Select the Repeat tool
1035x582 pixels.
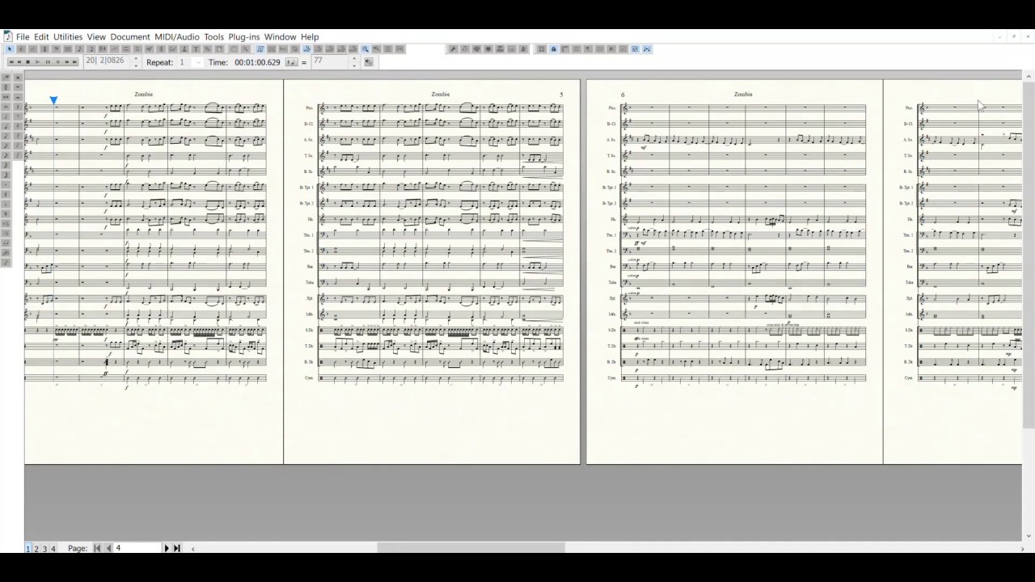pos(161,48)
